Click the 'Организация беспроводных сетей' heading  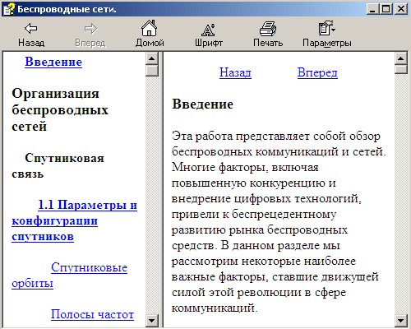coord(60,110)
